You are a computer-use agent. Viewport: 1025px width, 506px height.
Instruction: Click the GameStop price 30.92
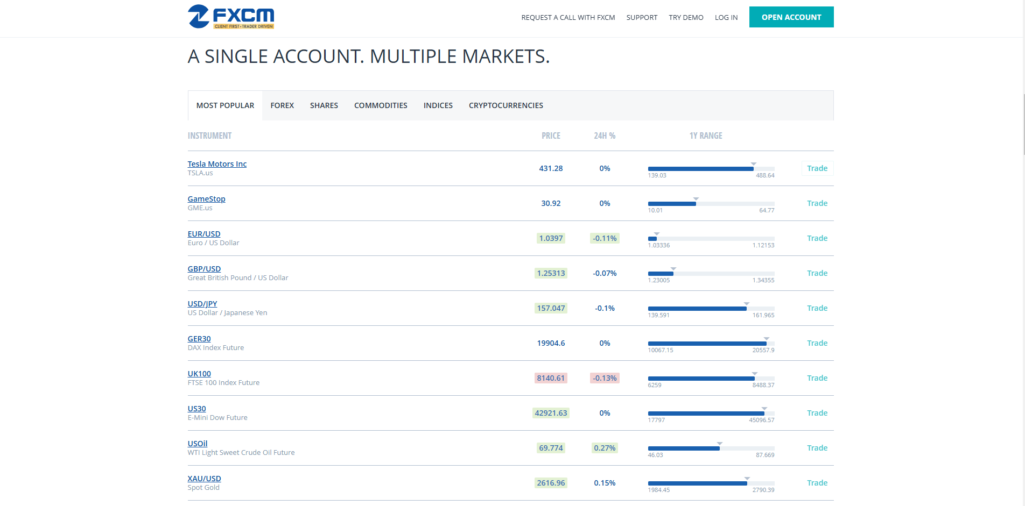(x=551, y=203)
